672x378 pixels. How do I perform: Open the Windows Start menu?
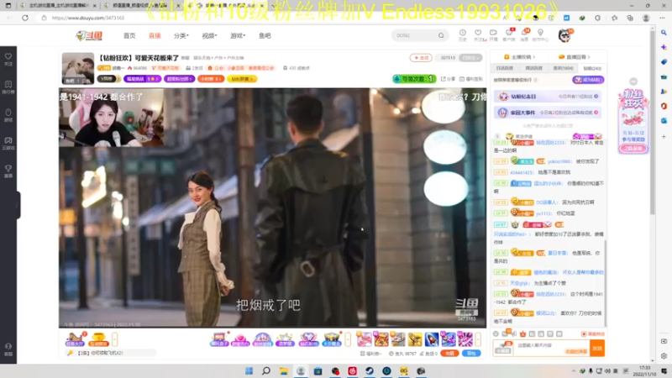[x=249, y=371]
